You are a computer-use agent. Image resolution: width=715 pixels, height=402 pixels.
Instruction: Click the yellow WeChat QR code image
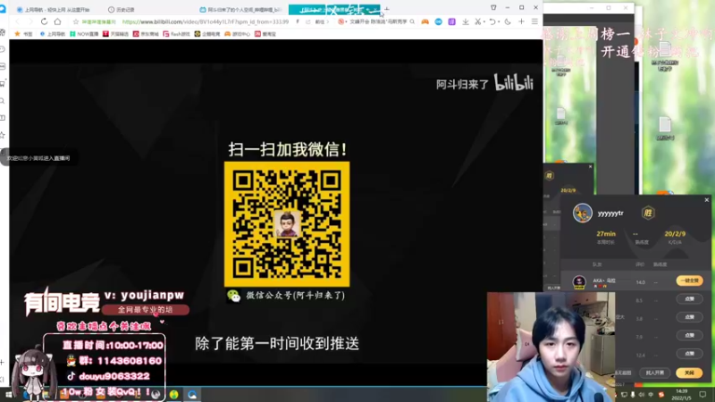(287, 224)
